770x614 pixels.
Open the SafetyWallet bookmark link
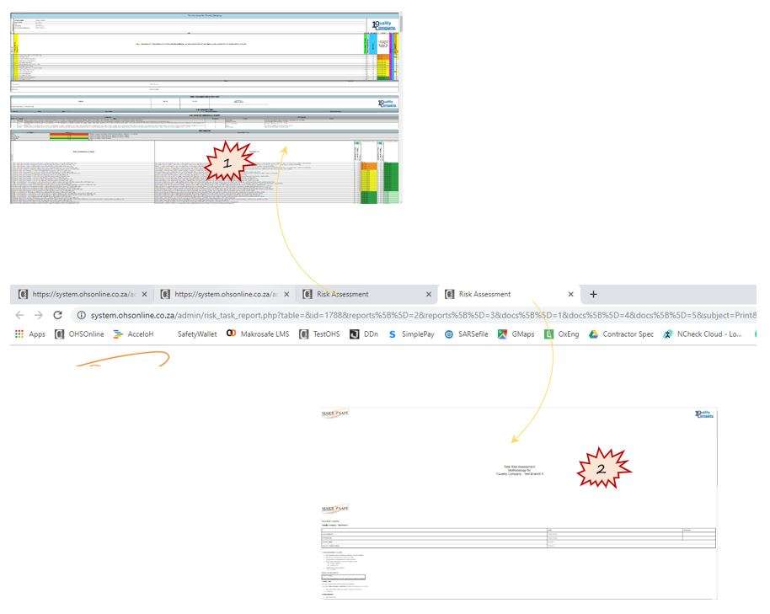pyautogui.click(x=196, y=334)
